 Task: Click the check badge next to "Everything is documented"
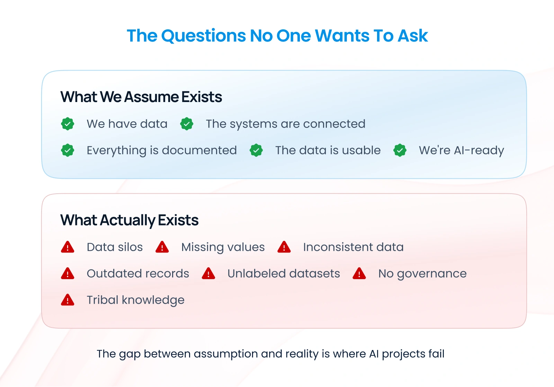pyautogui.click(x=68, y=150)
